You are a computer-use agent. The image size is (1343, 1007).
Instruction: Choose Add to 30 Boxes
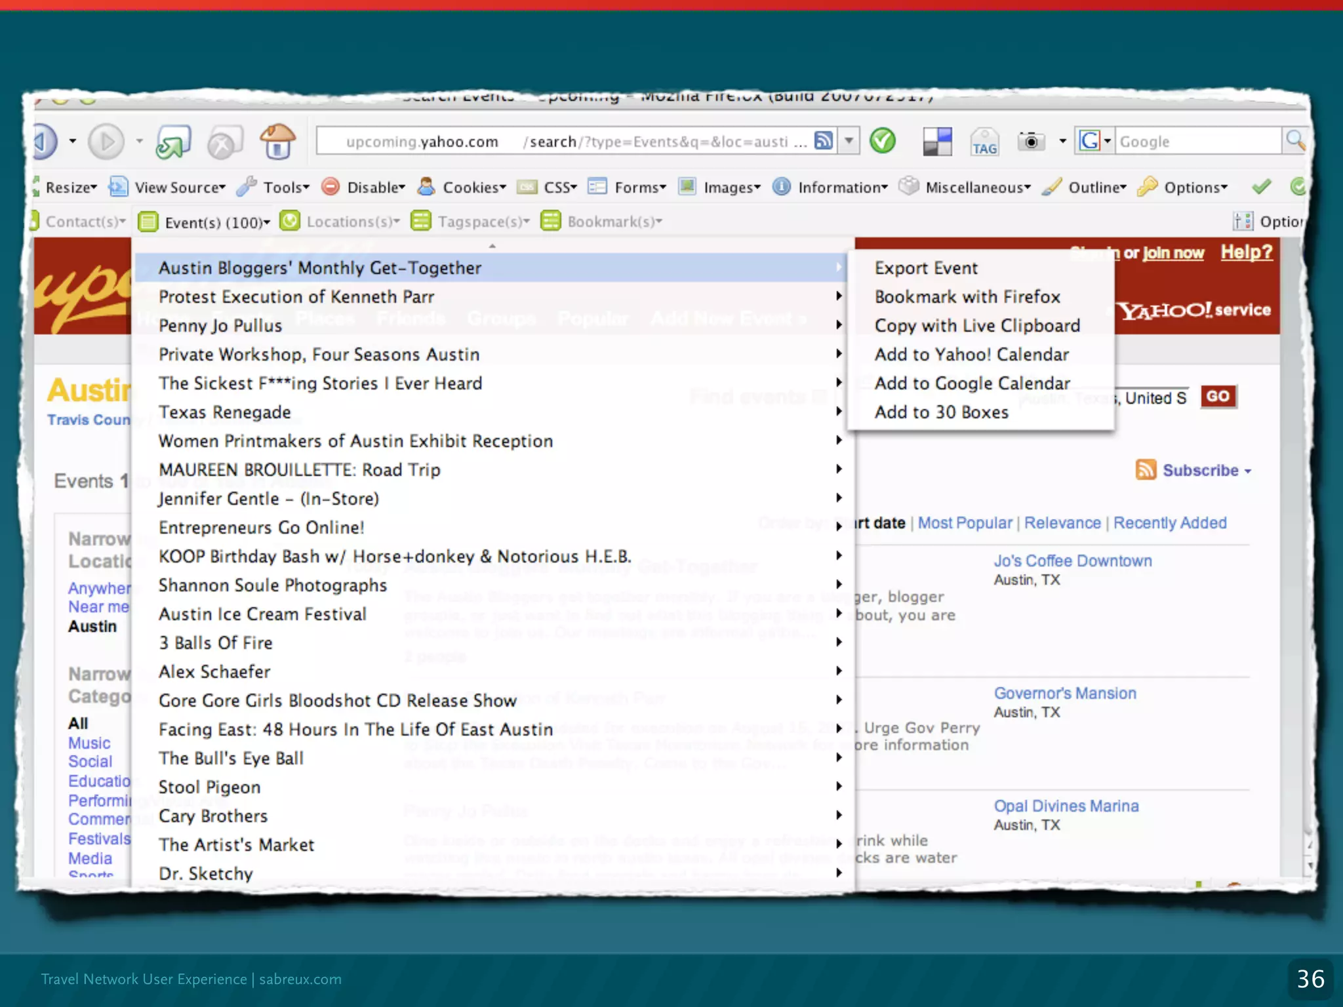(x=981, y=412)
